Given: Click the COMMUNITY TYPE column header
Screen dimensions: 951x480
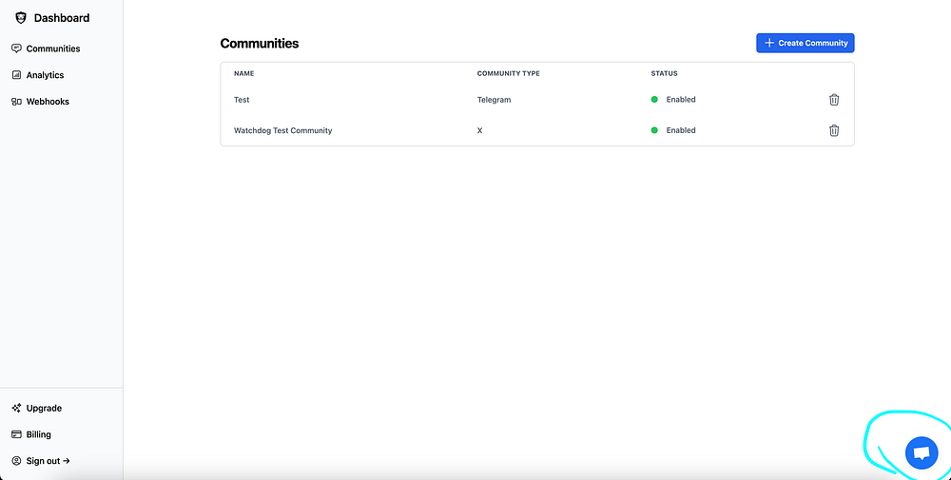Looking at the screenshot, I should point(508,73).
